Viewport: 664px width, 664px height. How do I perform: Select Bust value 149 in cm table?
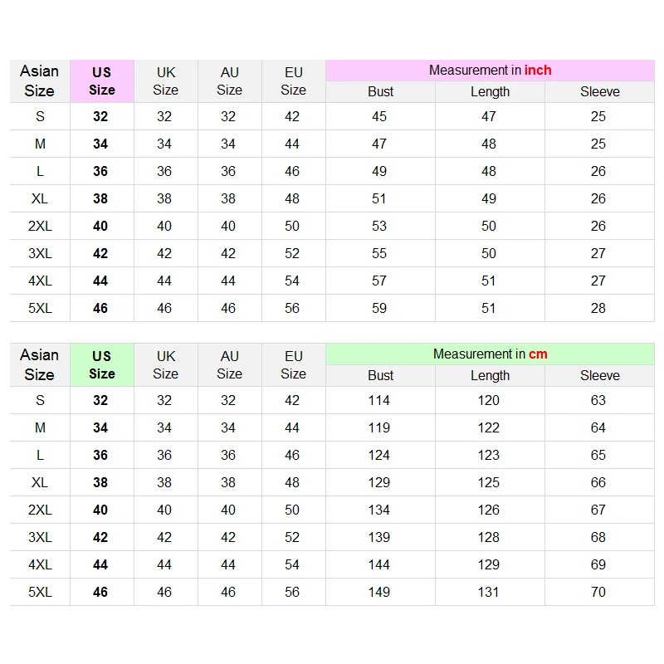click(x=379, y=592)
